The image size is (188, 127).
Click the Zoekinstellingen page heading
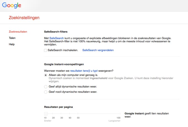tap(24, 18)
